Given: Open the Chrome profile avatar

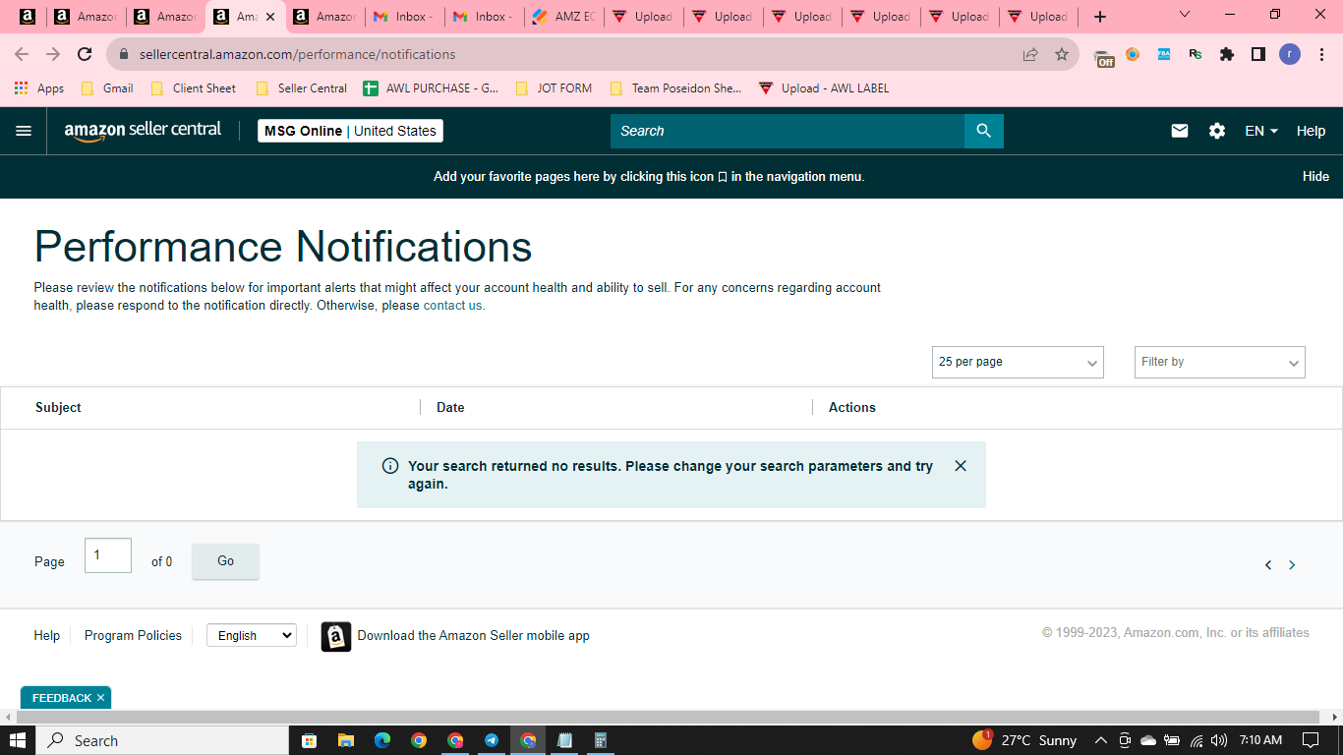Looking at the screenshot, I should (x=1290, y=54).
